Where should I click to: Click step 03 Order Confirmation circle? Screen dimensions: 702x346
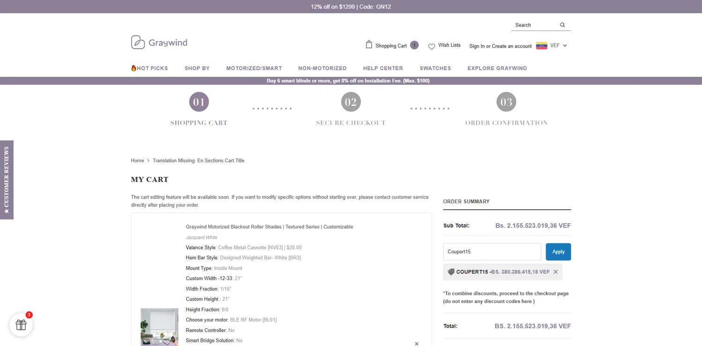[506, 102]
